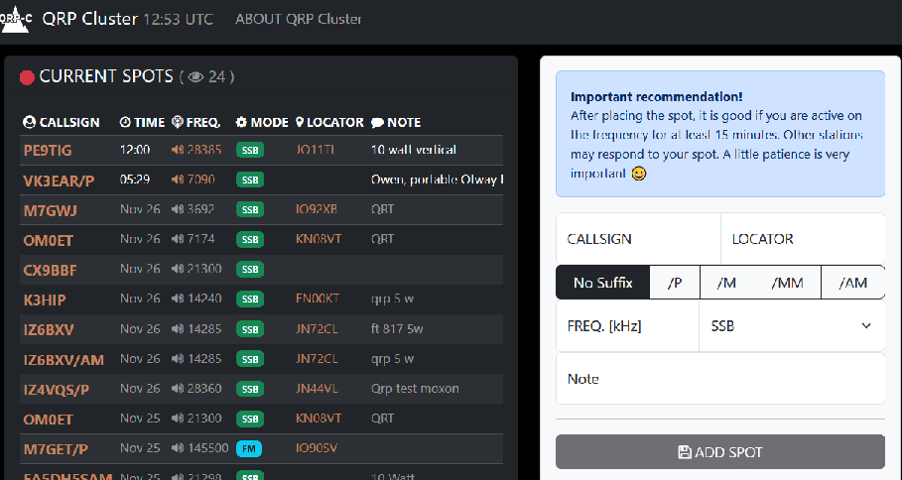Click locator JN44VL link
902x480 pixels.
(x=317, y=389)
